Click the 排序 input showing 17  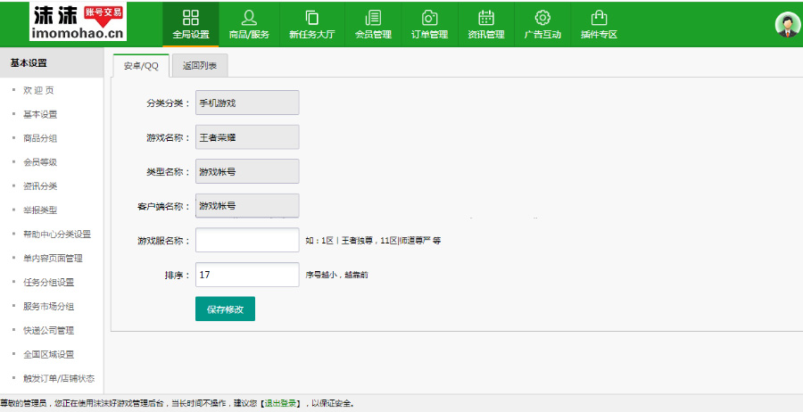(247, 275)
